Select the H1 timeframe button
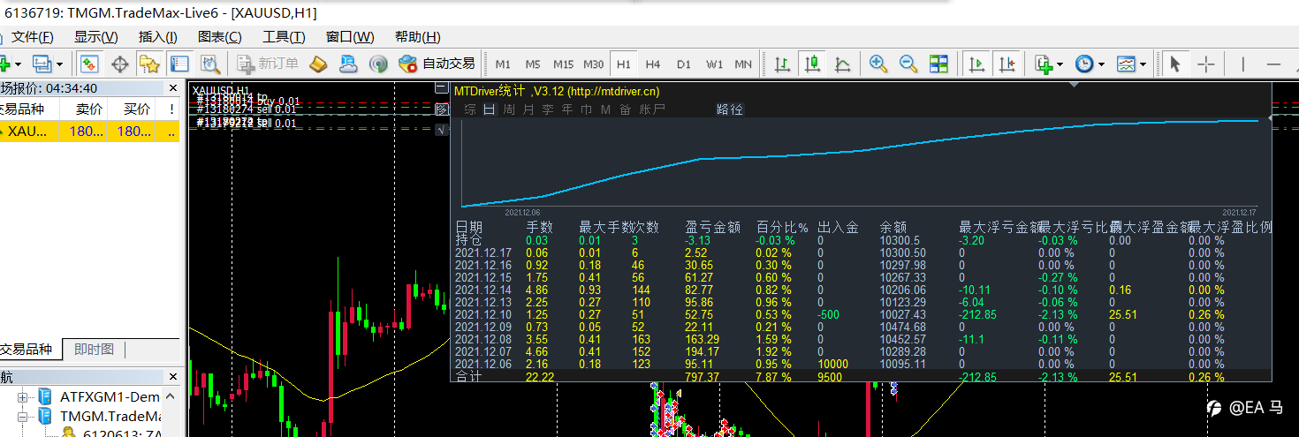 [624, 64]
